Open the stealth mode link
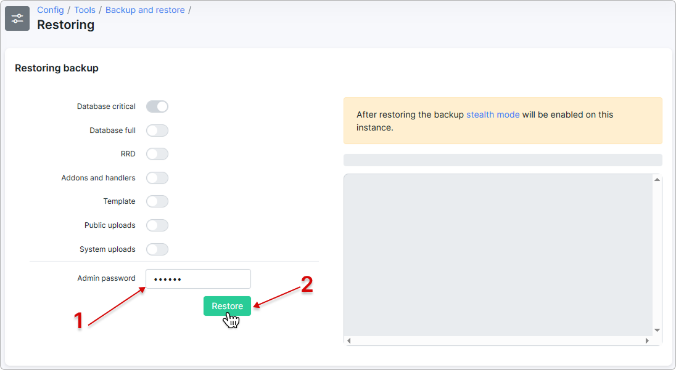Viewport: 676px width, 370px height. click(x=493, y=115)
